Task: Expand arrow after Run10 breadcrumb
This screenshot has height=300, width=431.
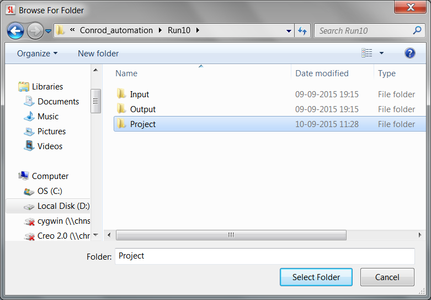Action: point(198,30)
